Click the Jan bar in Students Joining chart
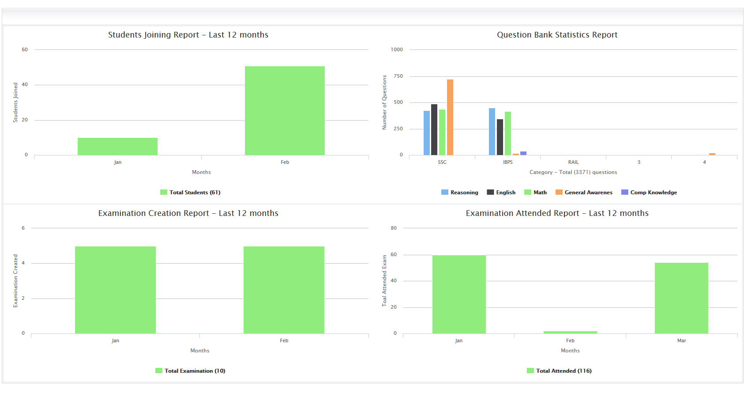This screenshot has width=744, height=397. pyautogui.click(x=117, y=146)
